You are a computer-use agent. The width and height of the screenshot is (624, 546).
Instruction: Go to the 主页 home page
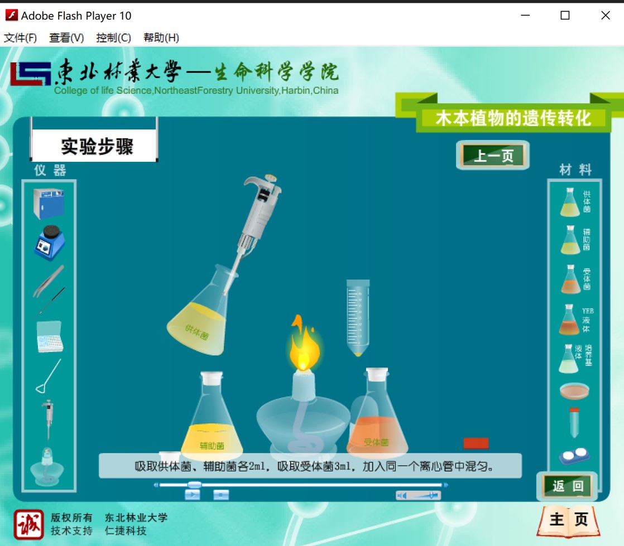click(568, 520)
